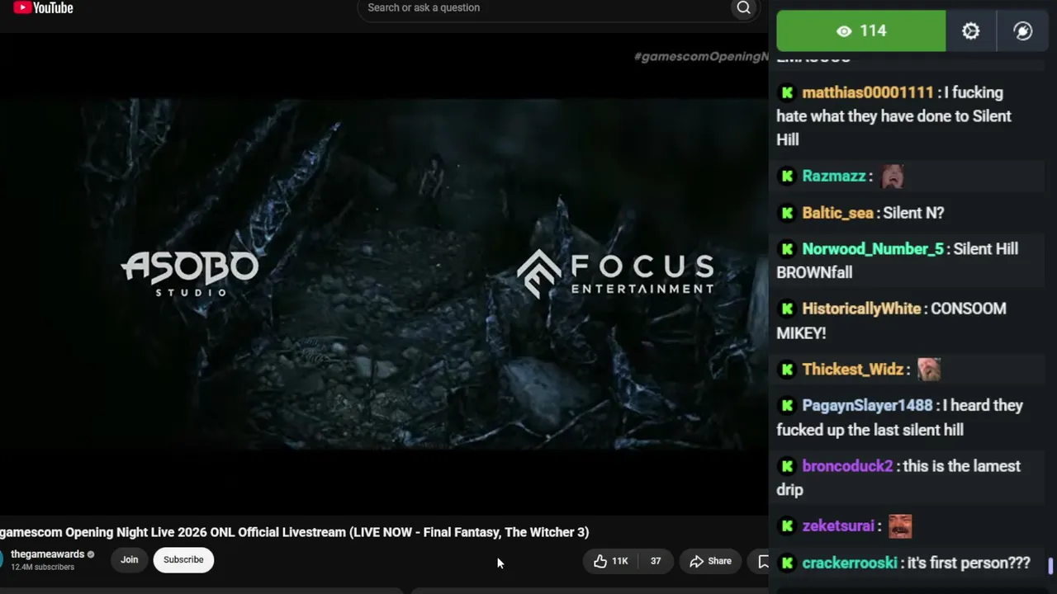The width and height of the screenshot is (1057, 594).
Task: Open Norwood_Number_5 username in chat
Action: point(873,249)
